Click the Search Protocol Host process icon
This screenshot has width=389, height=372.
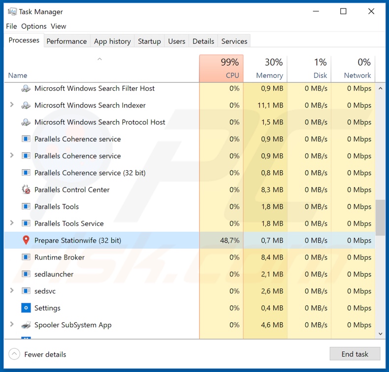(26, 122)
